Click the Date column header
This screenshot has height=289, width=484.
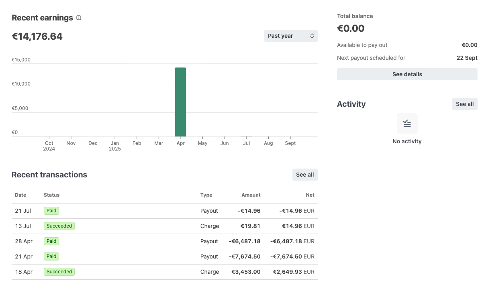(x=20, y=195)
